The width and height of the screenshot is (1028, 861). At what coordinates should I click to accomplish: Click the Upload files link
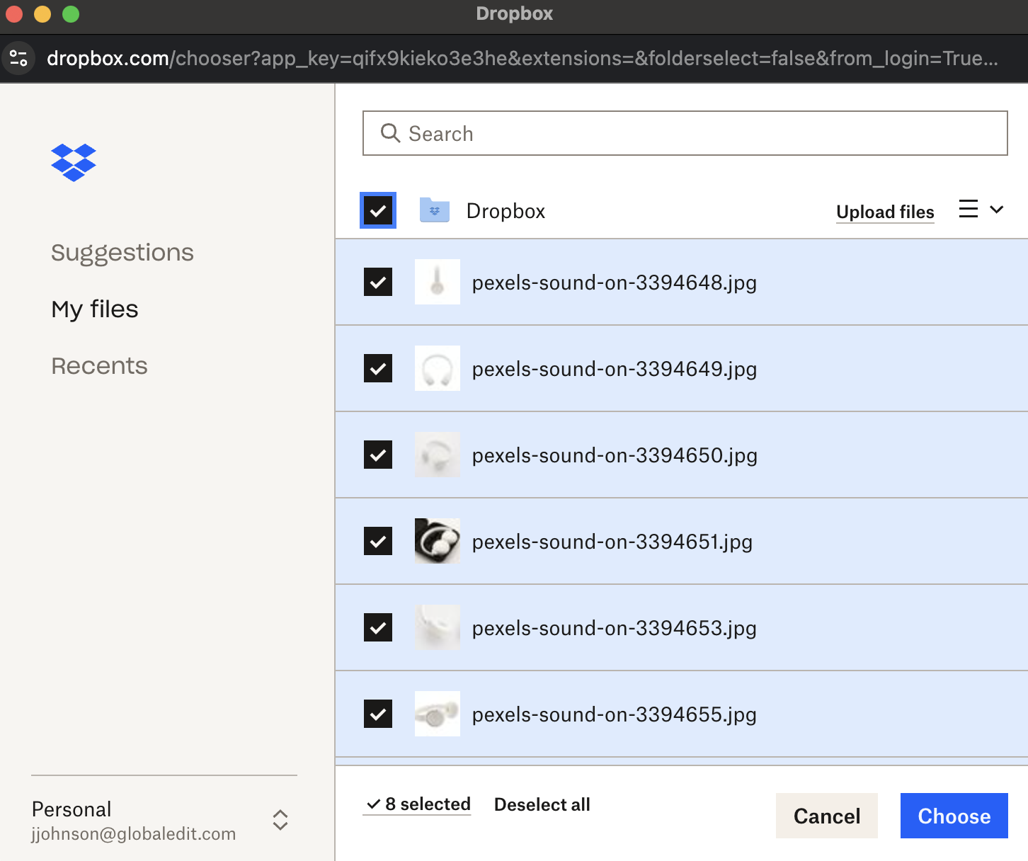(x=885, y=212)
